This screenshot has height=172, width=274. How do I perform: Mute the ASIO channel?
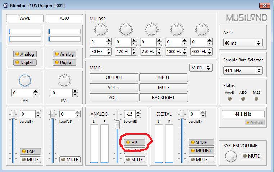click(70, 160)
